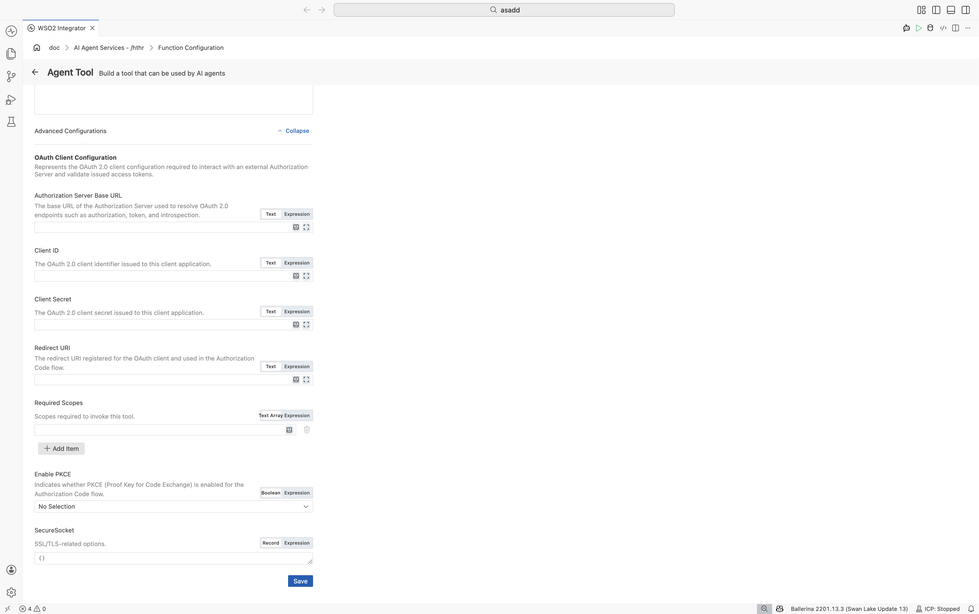Viewport: 979px width, 614px height.
Task: Open the Source Control icon
Action: click(11, 76)
